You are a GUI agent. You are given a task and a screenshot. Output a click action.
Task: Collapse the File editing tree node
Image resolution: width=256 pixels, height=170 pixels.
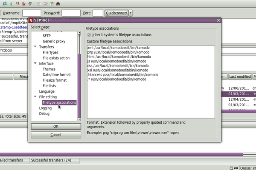click(35, 97)
